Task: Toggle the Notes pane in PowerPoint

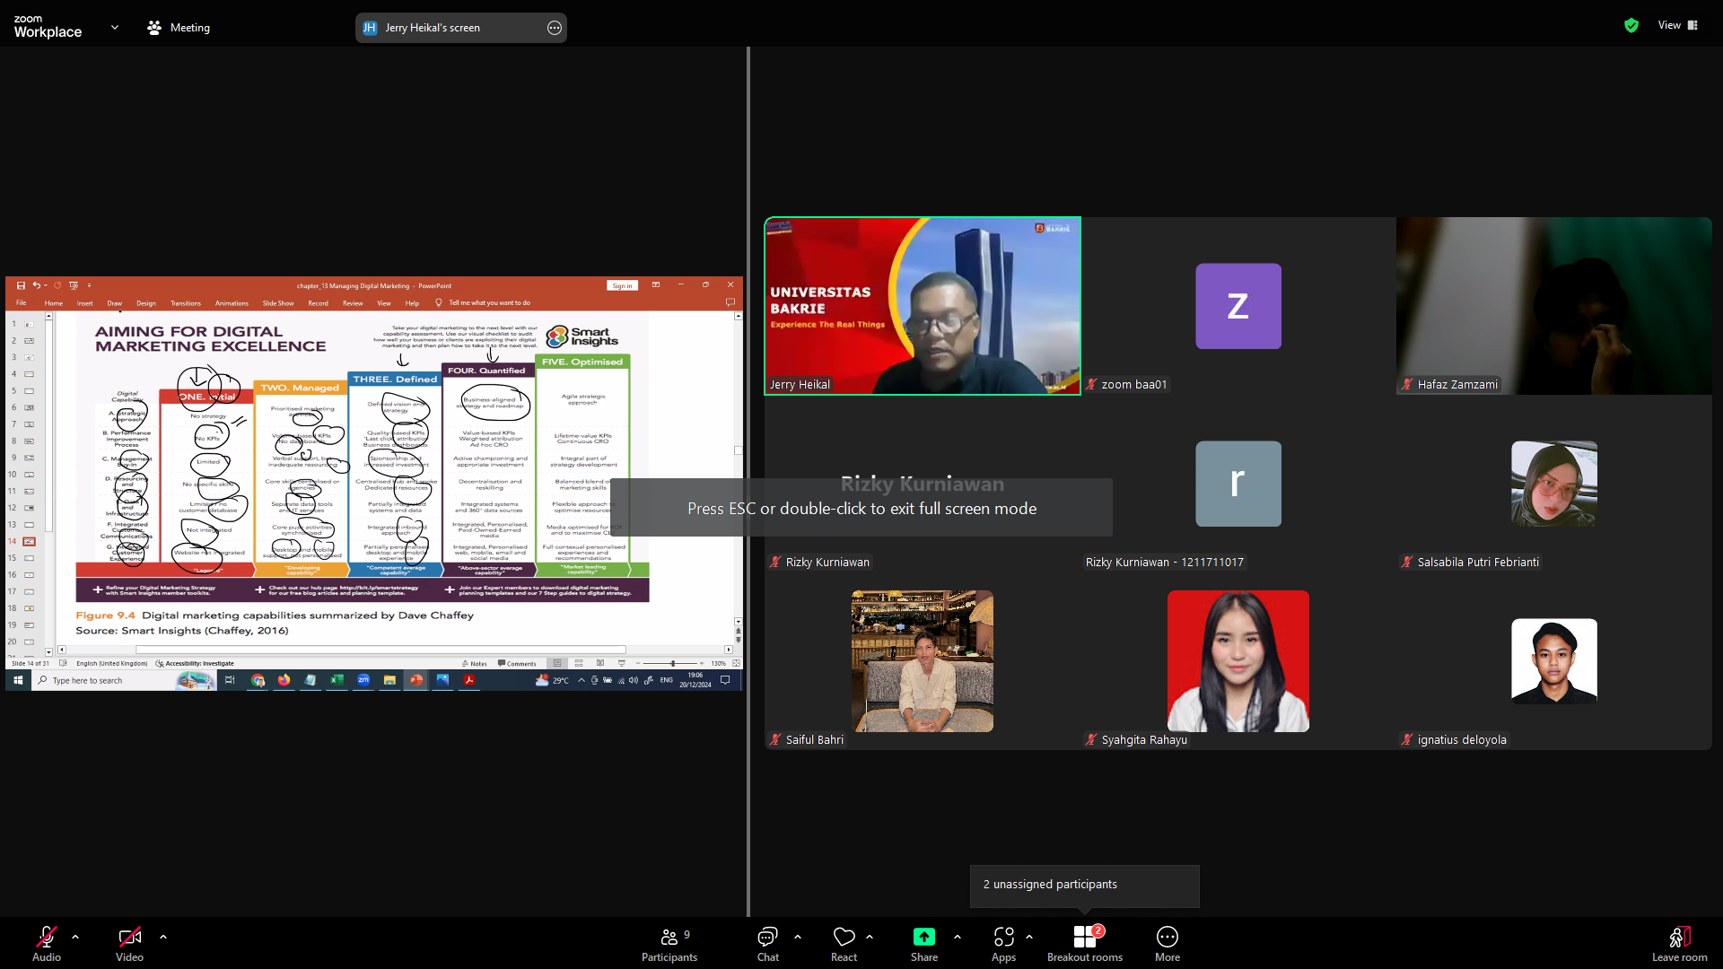Action: [x=475, y=664]
